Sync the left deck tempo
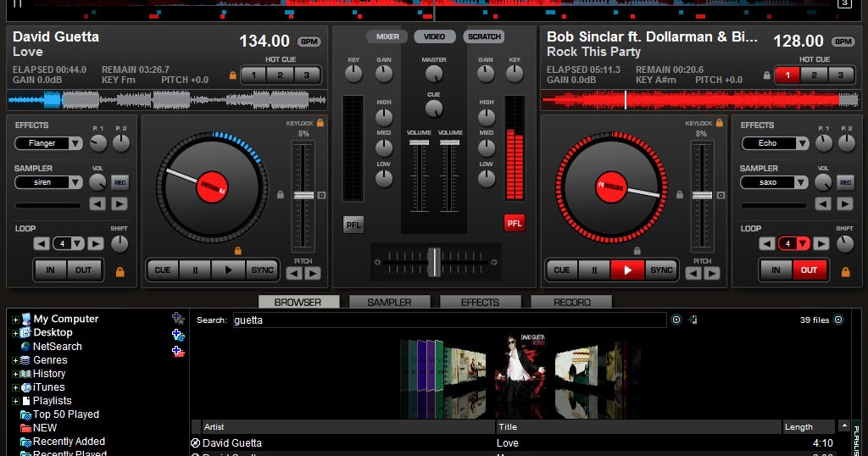Viewport: 868px width, 456px height. (x=262, y=270)
